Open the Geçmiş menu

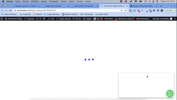[44, 1]
